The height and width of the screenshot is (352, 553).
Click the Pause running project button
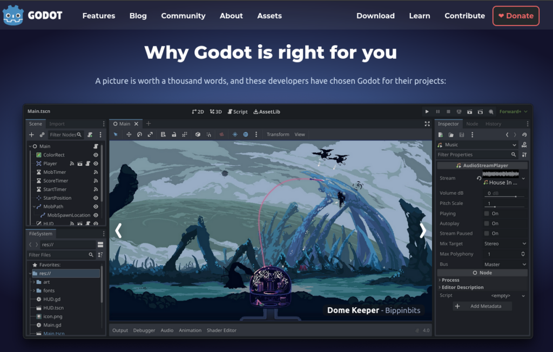[437, 111]
